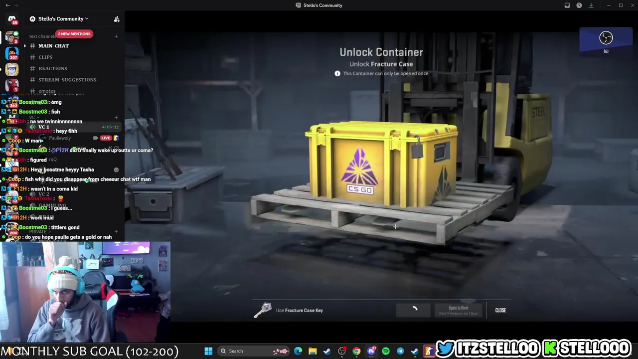Open Telegram from taskbar

400,351
